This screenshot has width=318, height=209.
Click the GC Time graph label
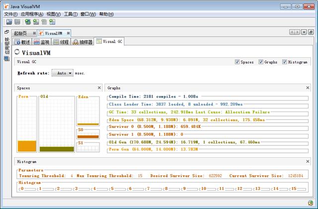pyautogui.click(x=189, y=112)
